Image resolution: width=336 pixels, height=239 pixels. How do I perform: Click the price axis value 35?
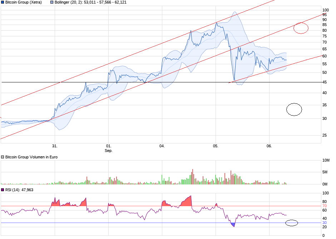(325, 105)
